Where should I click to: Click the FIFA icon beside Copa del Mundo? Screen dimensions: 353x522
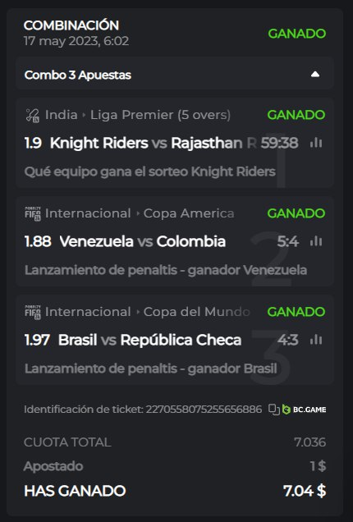[33, 312]
